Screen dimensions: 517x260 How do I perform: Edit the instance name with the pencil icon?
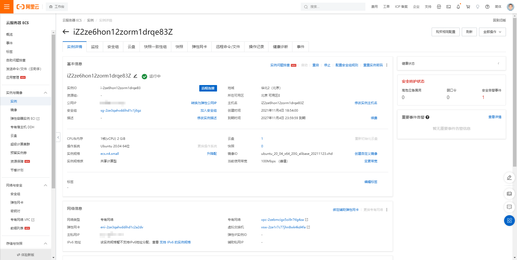(135, 76)
